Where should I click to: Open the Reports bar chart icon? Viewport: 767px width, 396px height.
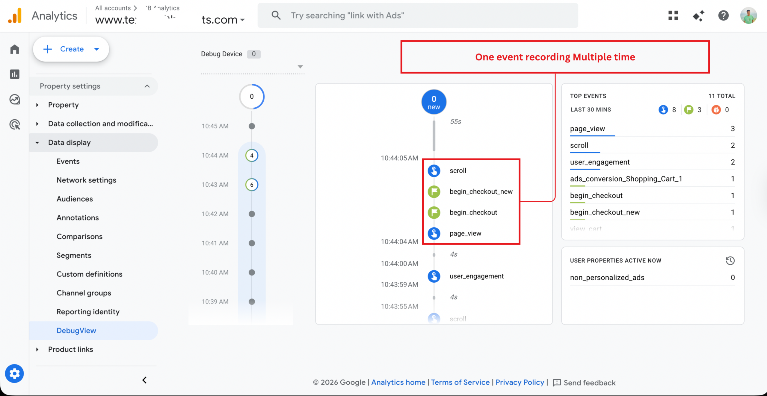pyautogui.click(x=14, y=74)
